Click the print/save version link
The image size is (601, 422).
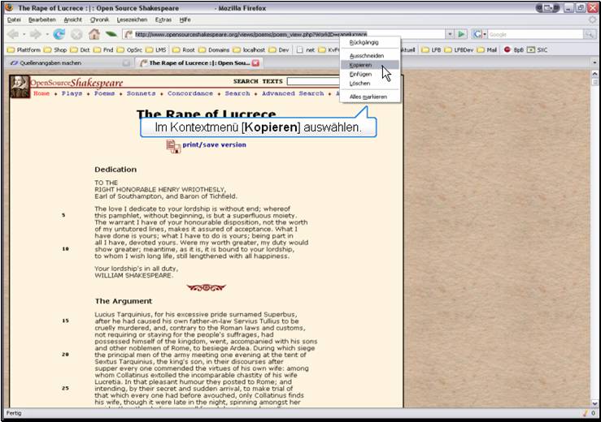tap(214, 145)
